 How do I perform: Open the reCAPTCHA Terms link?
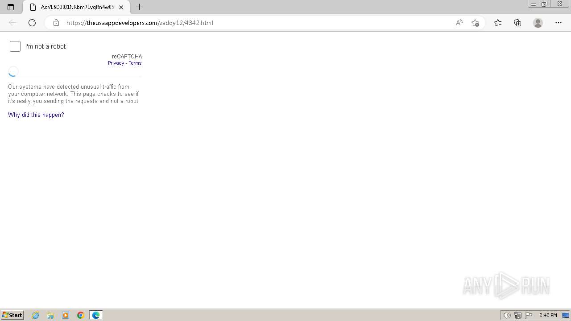click(135, 63)
